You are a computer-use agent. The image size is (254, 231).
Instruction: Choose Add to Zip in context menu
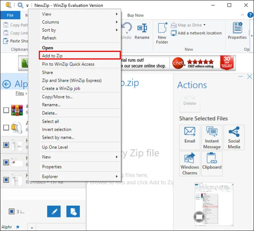tap(80, 56)
